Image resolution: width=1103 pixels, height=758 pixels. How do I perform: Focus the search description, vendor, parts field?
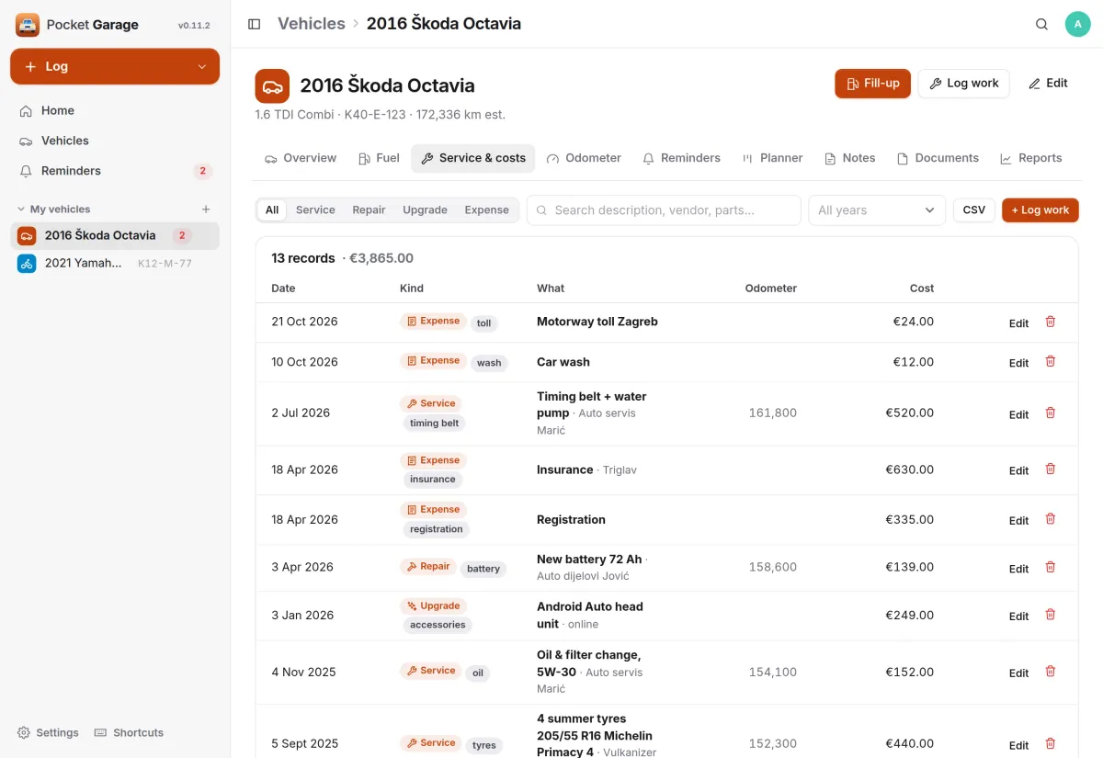click(x=664, y=210)
